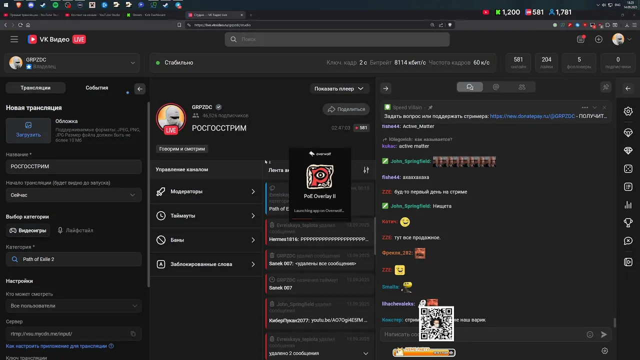The height and width of the screenshot is (360, 640).
Task: Open more options on pinned message
Action: tap(584, 107)
